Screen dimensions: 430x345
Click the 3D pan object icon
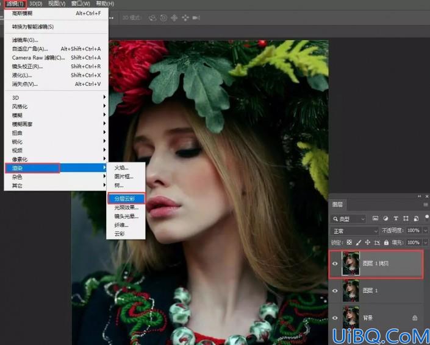pyautogui.click(x=174, y=18)
